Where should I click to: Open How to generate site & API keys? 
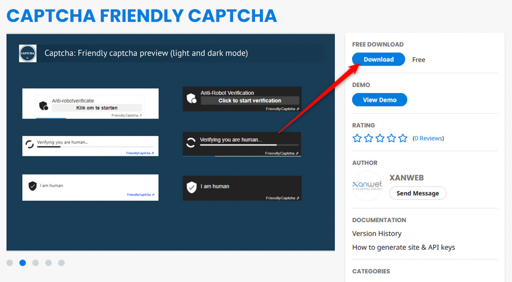tap(403, 247)
